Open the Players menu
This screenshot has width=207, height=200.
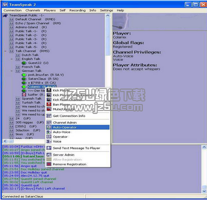(x=50, y=10)
